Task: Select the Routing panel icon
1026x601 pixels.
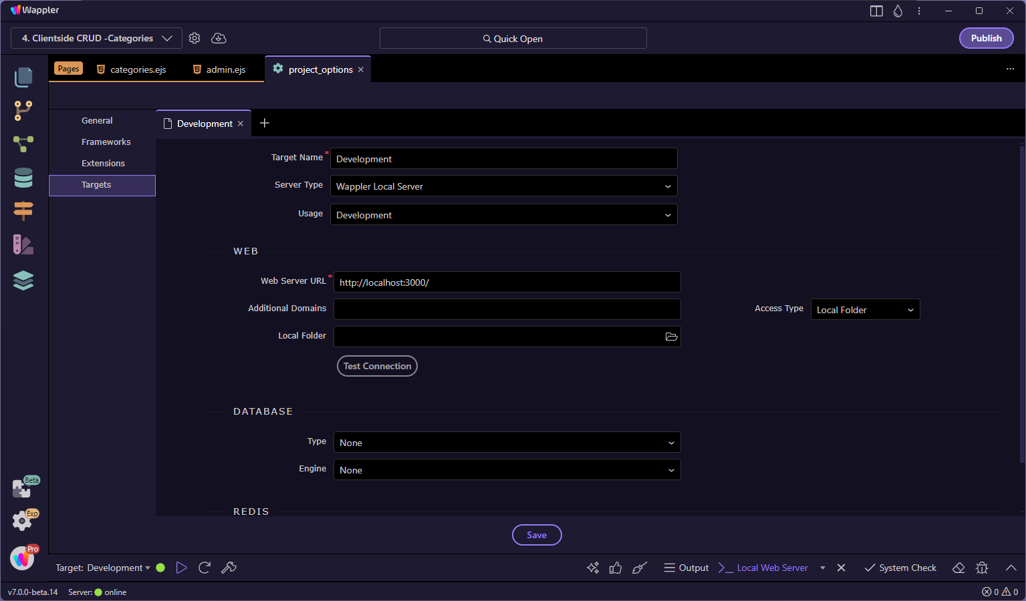Action: (23, 211)
